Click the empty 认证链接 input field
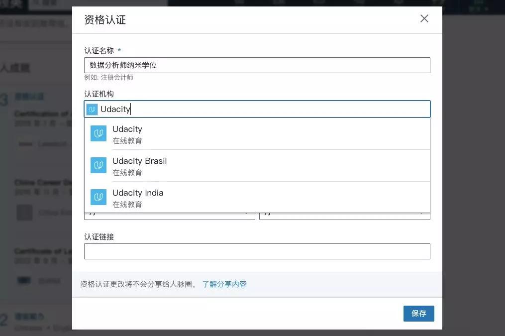 [257, 251]
